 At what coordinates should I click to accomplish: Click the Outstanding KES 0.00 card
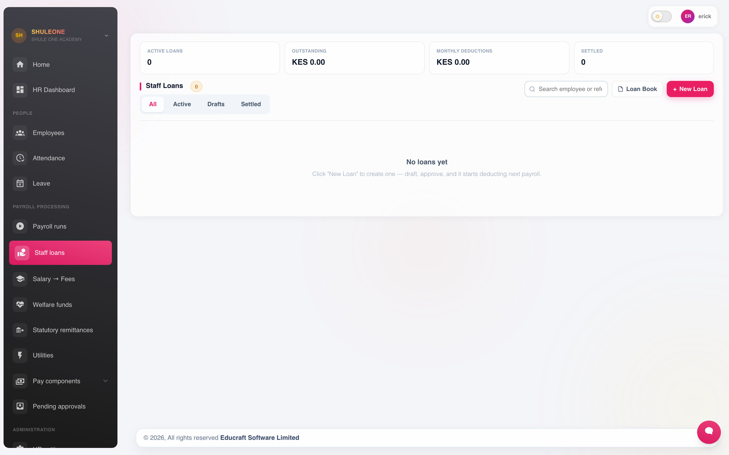coord(354,58)
